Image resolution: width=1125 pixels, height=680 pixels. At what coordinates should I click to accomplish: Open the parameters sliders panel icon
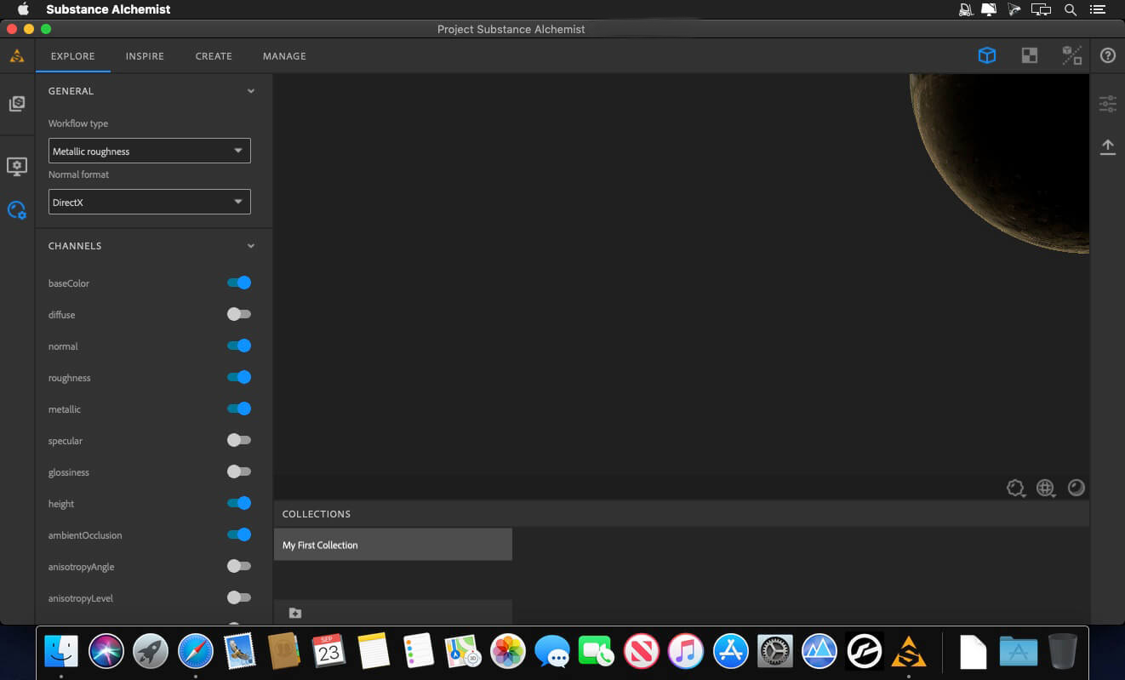pyautogui.click(x=1107, y=104)
